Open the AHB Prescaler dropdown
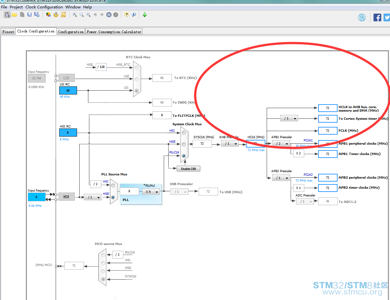Screen dimensions: 390x300 (x=230, y=144)
